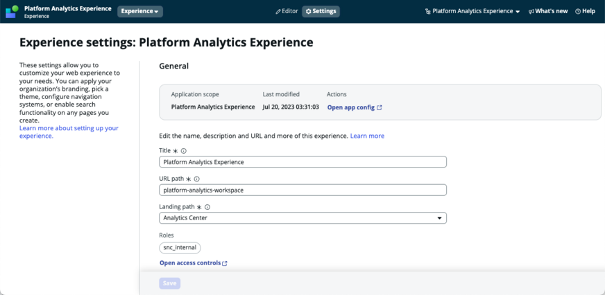Click the snc_internal role pill
Viewport: 605px width, 295px height.
click(180, 248)
